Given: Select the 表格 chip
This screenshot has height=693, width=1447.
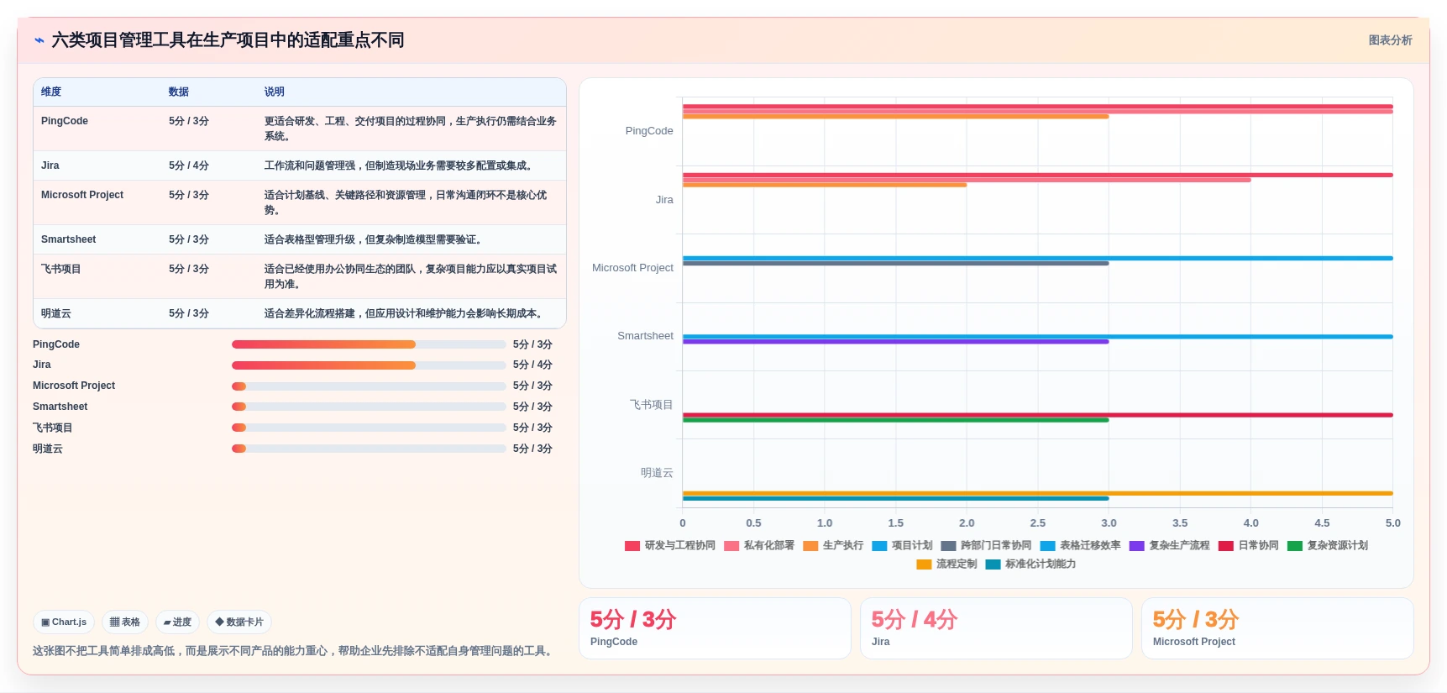Looking at the screenshot, I should pyautogui.click(x=125, y=622).
